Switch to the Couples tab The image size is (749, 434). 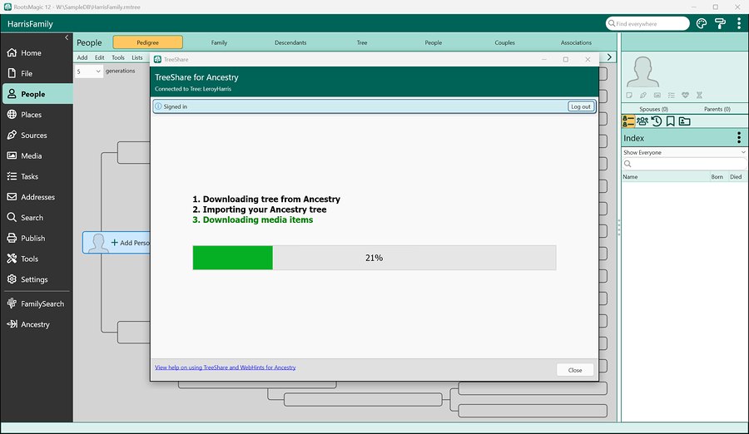coord(504,42)
